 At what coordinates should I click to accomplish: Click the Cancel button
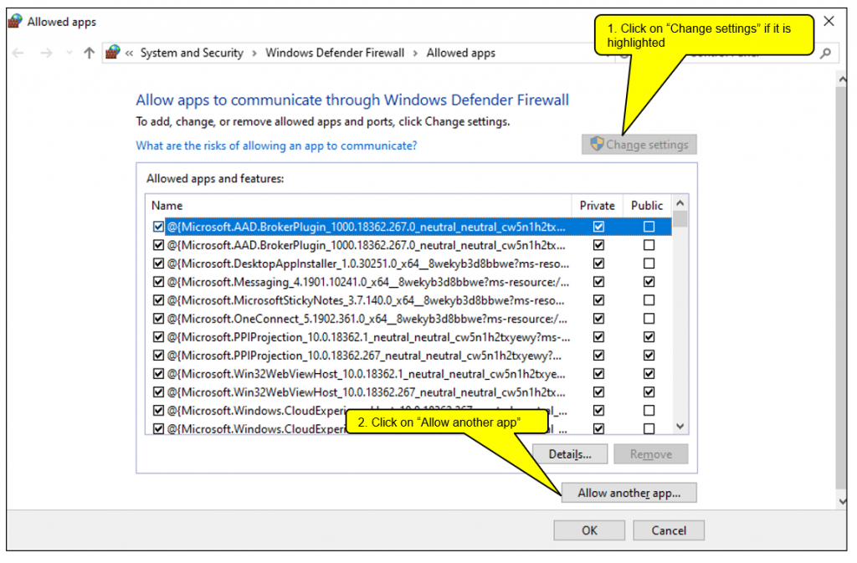(669, 530)
